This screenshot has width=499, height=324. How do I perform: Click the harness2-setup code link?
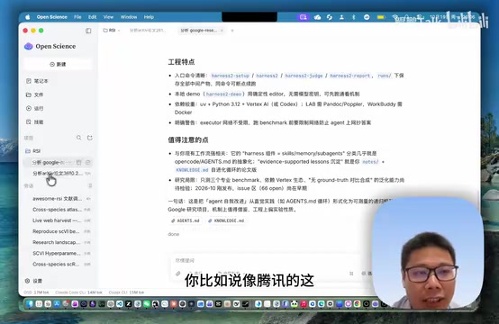(x=230, y=76)
